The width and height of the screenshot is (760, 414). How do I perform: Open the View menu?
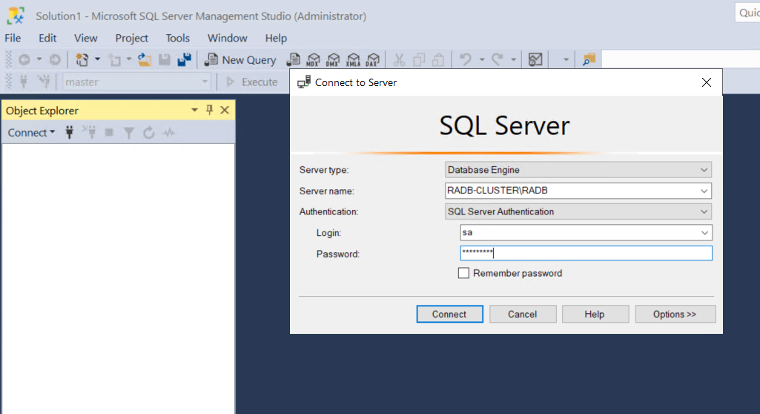(86, 38)
